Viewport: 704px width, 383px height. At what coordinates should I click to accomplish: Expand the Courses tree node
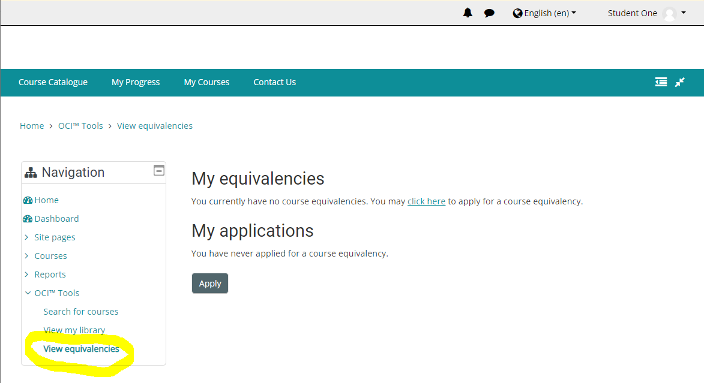click(26, 256)
